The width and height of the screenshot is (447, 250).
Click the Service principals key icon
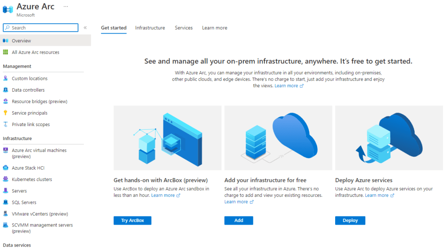click(x=6, y=113)
